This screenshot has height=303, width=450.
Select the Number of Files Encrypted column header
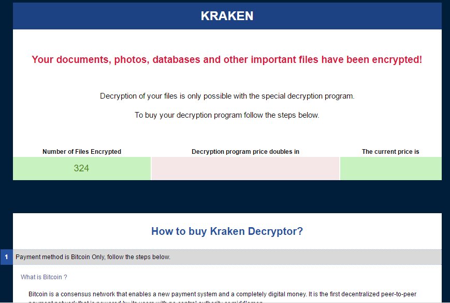point(81,151)
